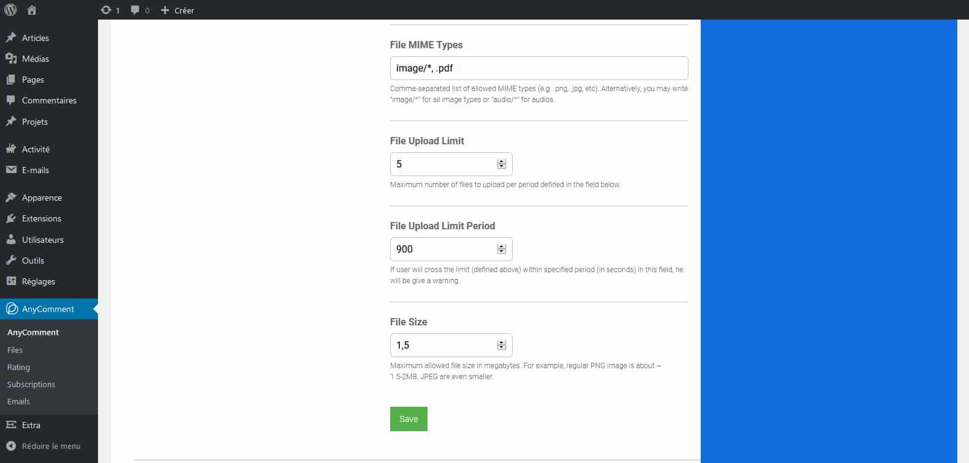This screenshot has width=969, height=463.
Task: Click the File Upload Limit spinner arrows
Action: click(x=502, y=164)
